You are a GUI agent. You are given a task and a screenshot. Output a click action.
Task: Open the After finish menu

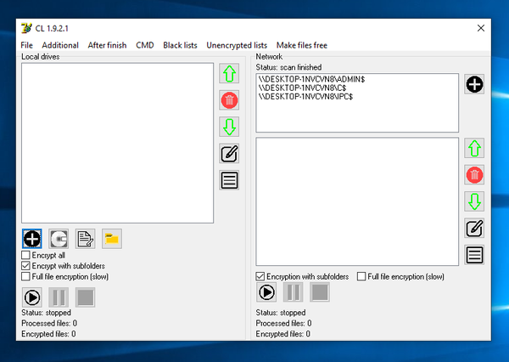[107, 45]
